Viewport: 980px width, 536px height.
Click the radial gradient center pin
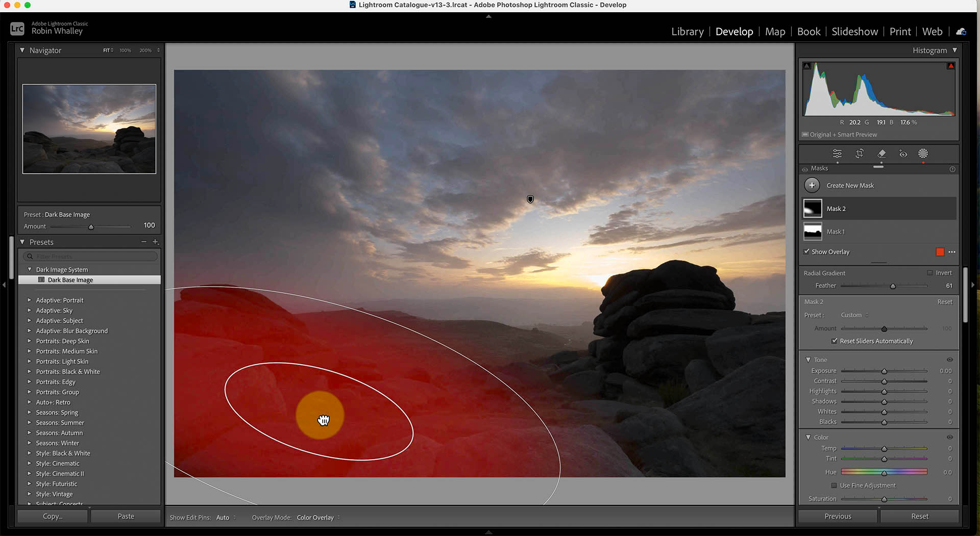click(320, 415)
